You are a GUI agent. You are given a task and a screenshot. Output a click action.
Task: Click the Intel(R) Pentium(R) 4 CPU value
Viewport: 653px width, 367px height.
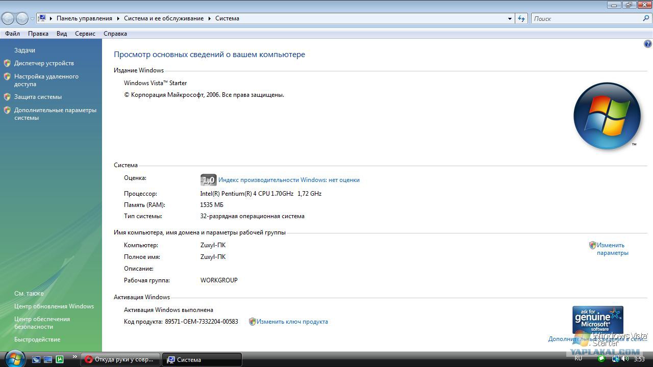[x=261, y=194]
